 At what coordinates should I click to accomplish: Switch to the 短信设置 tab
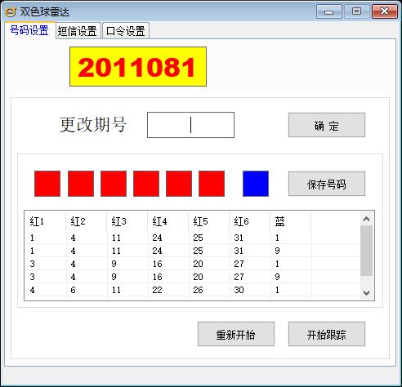click(x=78, y=31)
